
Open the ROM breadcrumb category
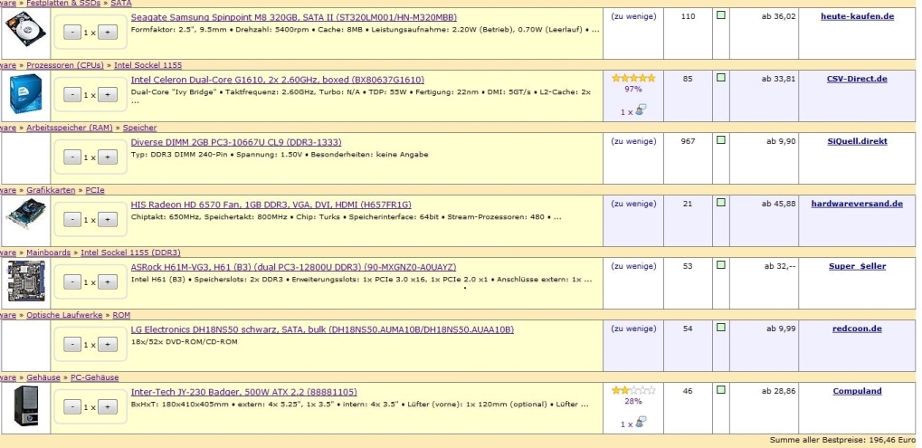pyautogui.click(x=122, y=315)
